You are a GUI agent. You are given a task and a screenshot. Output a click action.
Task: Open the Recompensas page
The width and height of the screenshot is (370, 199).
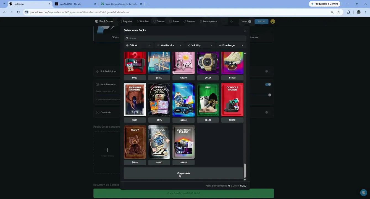208,21
